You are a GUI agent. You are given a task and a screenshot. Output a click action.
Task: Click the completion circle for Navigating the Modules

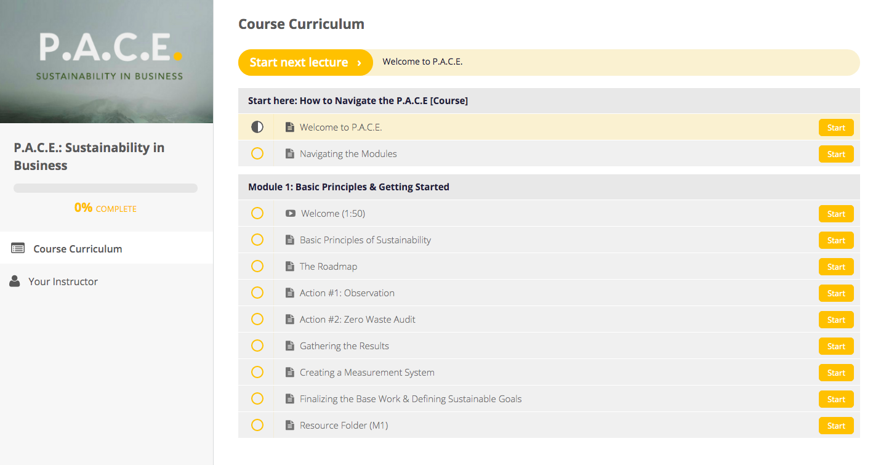pos(257,153)
